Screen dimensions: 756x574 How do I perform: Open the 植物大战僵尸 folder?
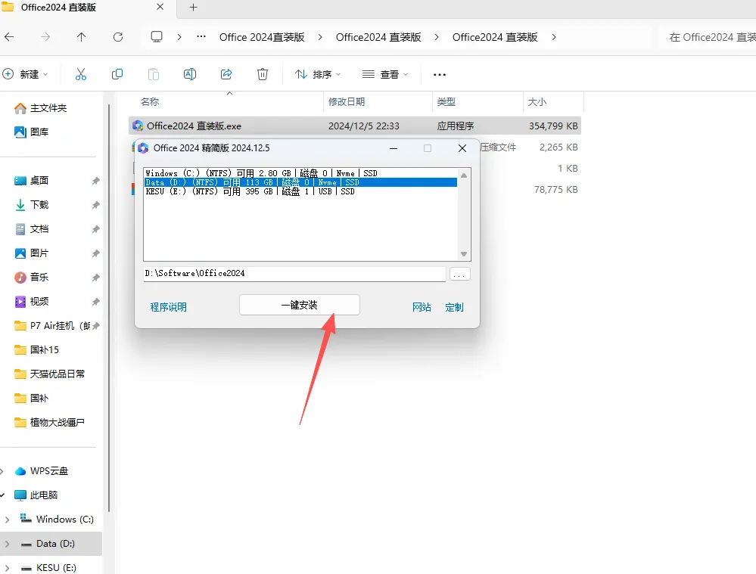(x=50, y=423)
